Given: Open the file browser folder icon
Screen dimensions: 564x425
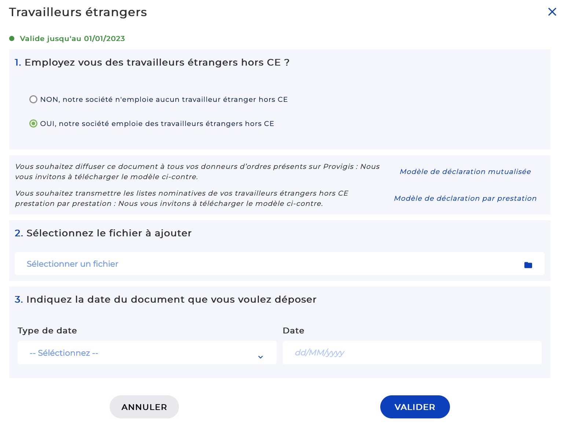Looking at the screenshot, I should coord(528,264).
